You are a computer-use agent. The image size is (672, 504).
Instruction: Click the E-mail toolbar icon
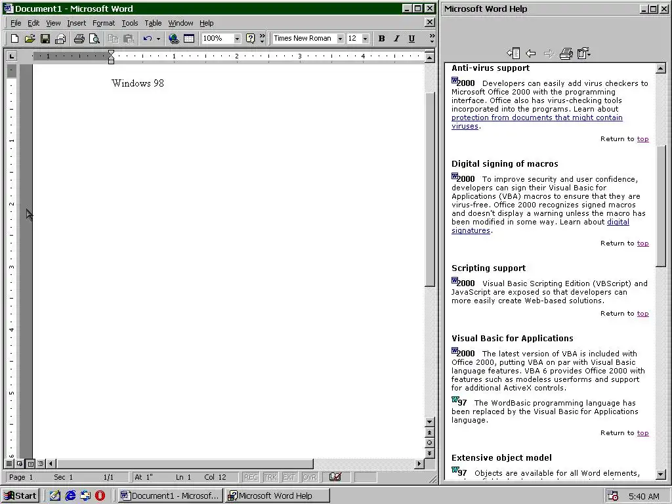[60, 39]
